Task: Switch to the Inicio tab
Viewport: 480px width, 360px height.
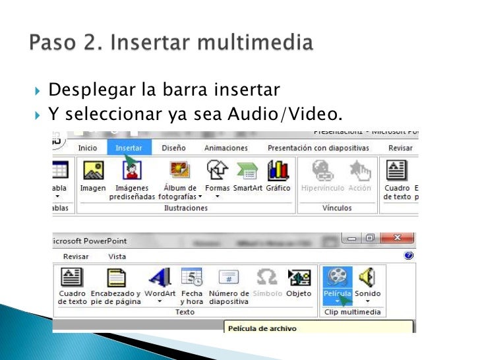Action: pyautogui.click(x=87, y=148)
